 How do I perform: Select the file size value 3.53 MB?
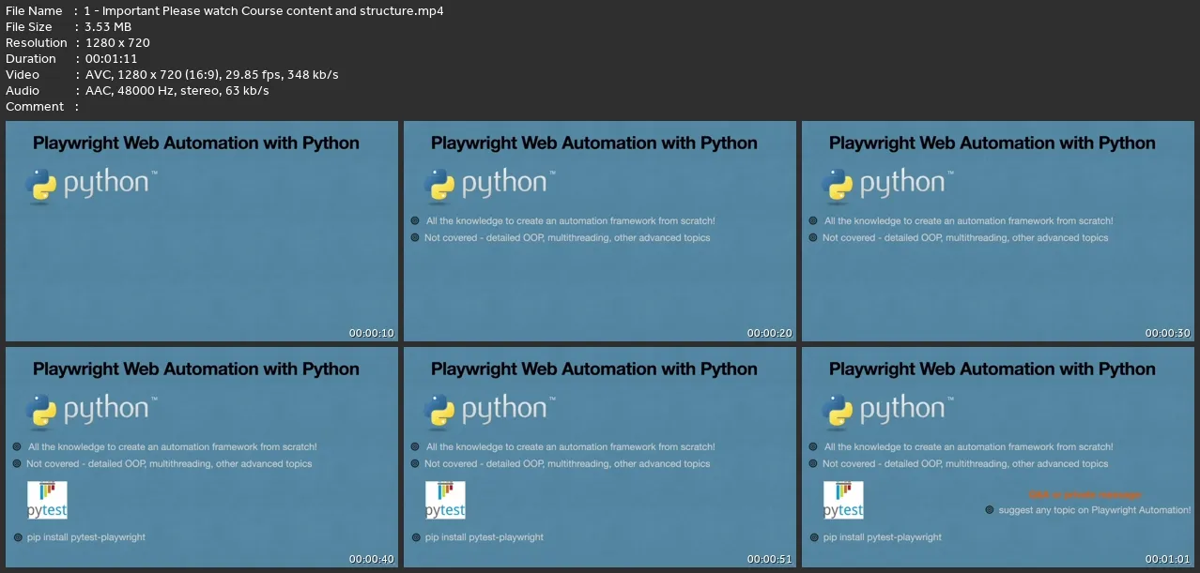point(108,27)
